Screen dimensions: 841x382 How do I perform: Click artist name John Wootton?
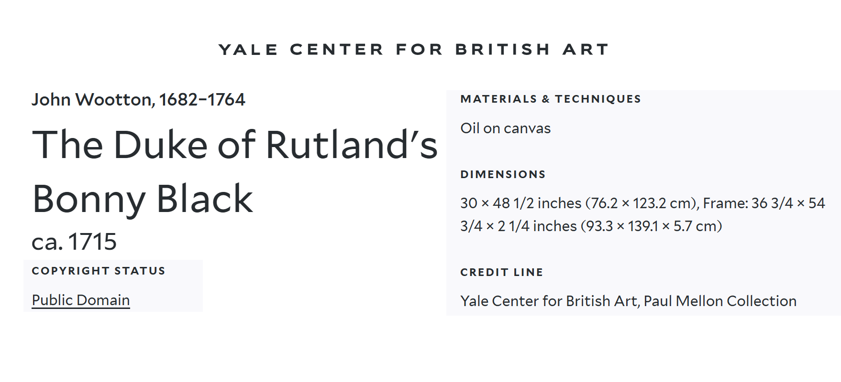[x=92, y=100]
